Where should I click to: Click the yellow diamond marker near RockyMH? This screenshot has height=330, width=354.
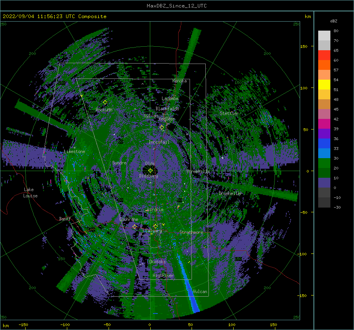pos(105,102)
